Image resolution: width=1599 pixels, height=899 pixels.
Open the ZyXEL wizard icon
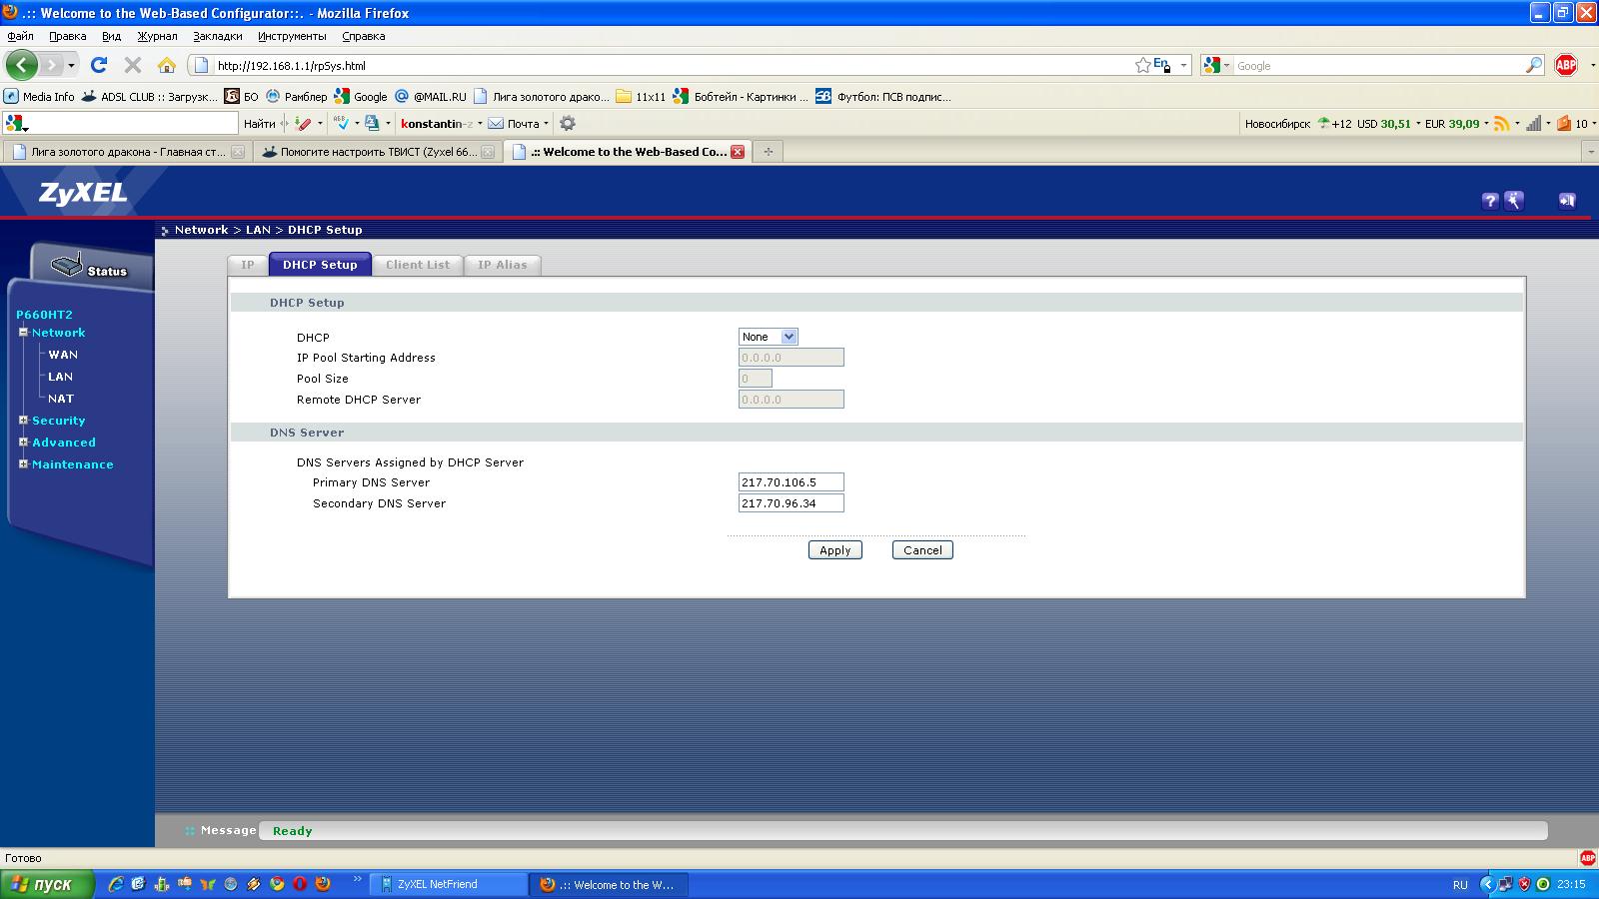point(1514,201)
